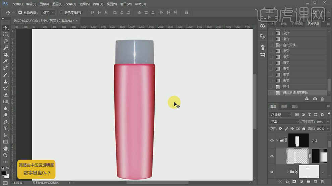This screenshot has width=332, height=186.
Task: Switch to the 通道 tab
Action: (x=284, y=107)
